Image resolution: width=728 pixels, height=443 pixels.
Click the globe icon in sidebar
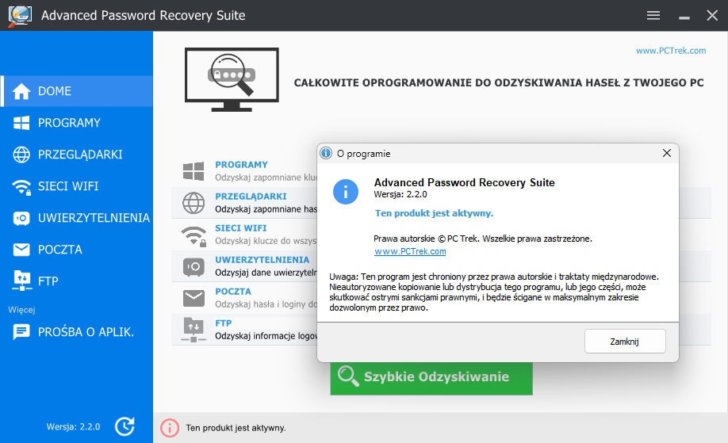click(x=21, y=155)
